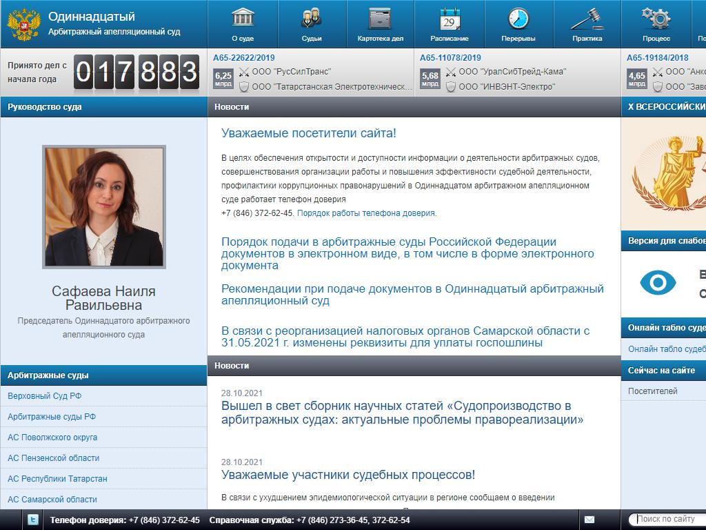706x530 pixels.
Task: Select "АС Республики Татарстан" in sidebar
Action: pos(57,479)
